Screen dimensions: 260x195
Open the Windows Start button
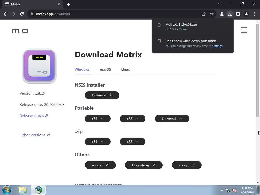[x=7, y=190]
